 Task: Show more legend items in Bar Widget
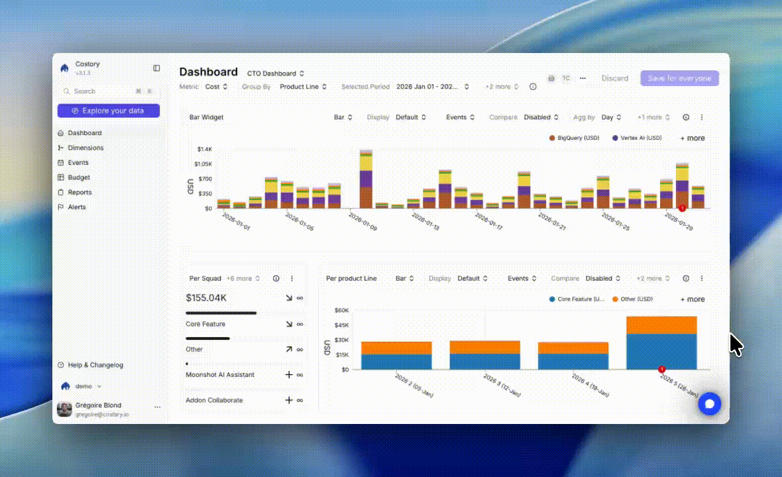coord(693,138)
